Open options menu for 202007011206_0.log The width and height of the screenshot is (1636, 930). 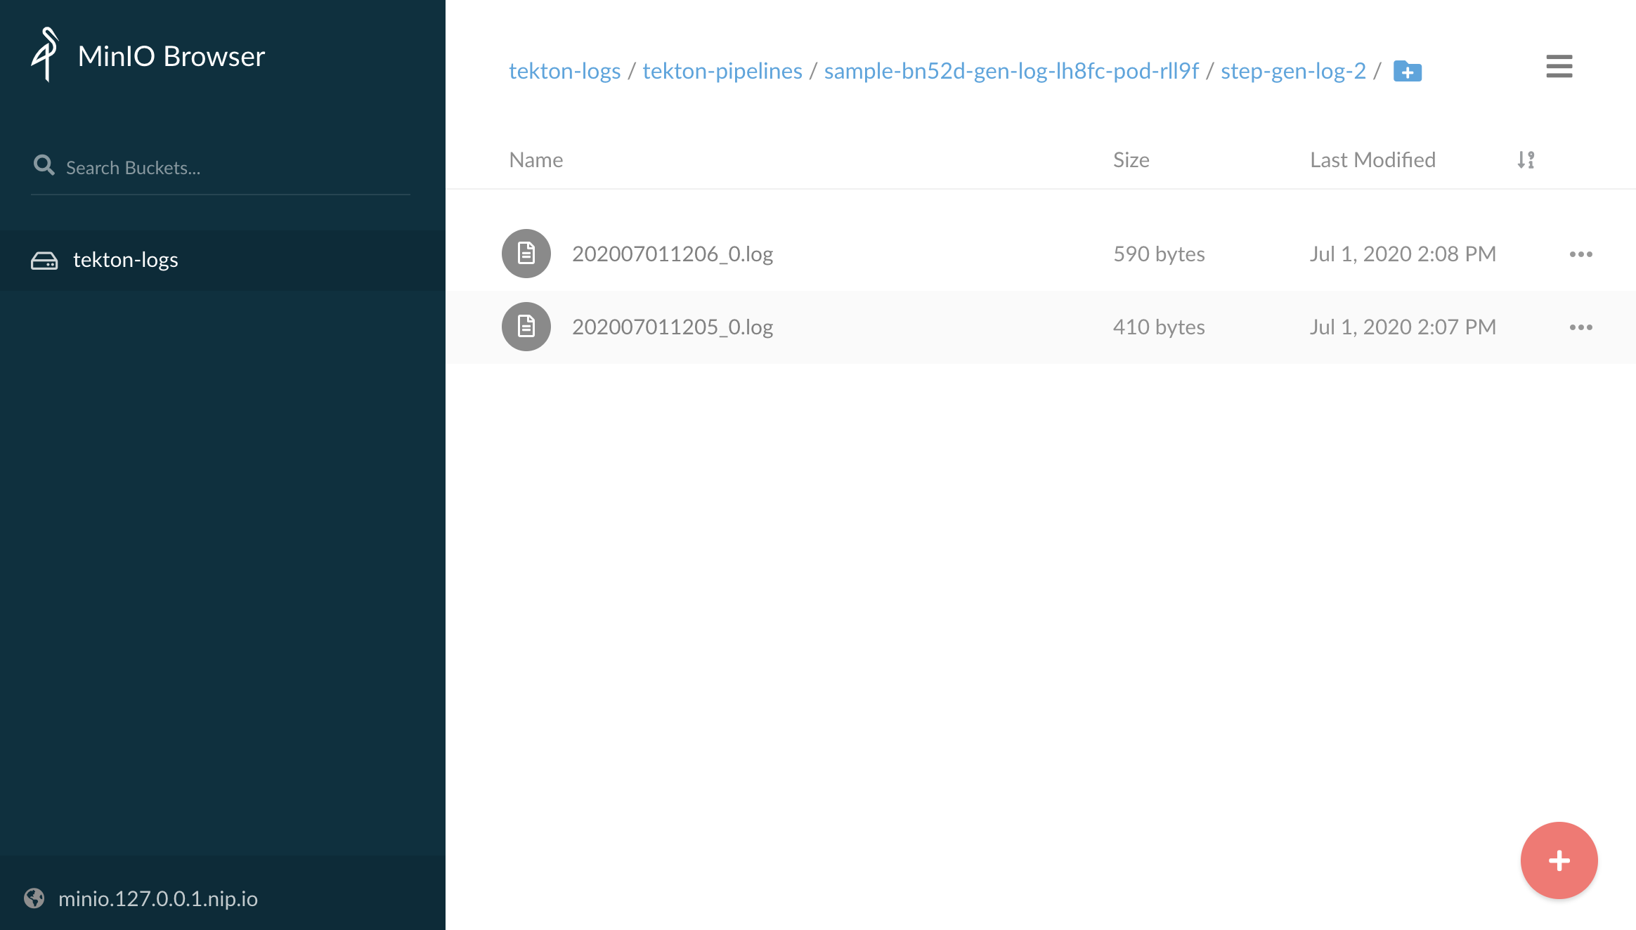[x=1581, y=254]
